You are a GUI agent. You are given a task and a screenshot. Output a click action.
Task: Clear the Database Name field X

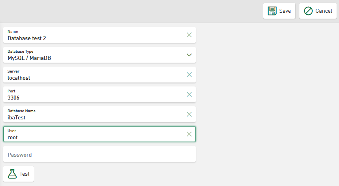pos(189,114)
